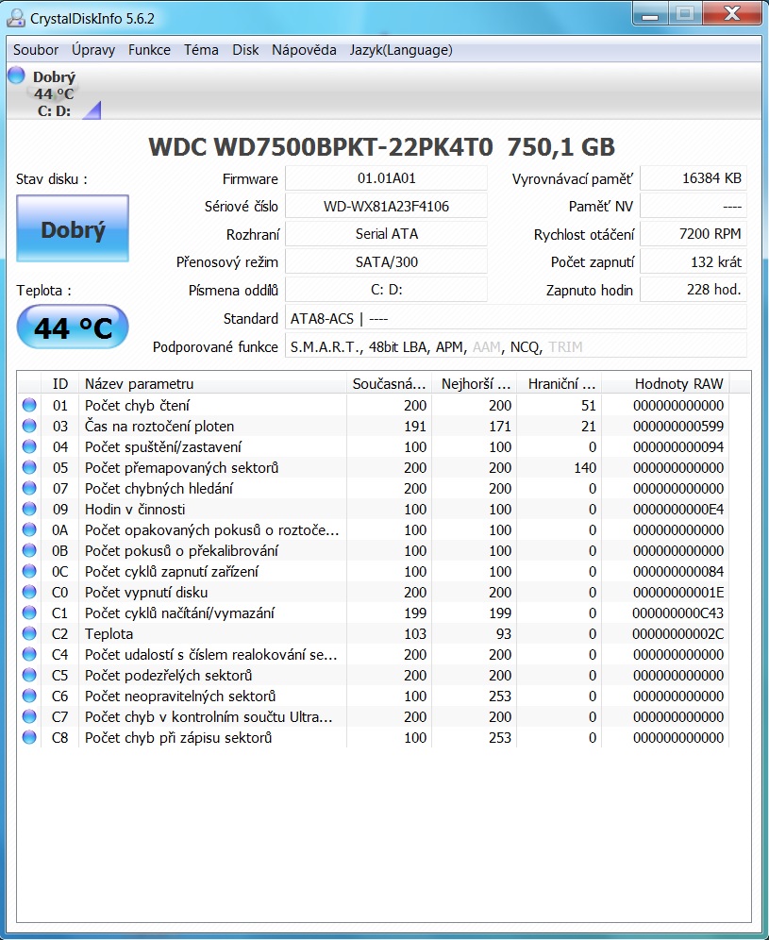Viewport: 769px width, 940px height.
Task: Close the CrystalDiskInfo window
Action: 732,14
